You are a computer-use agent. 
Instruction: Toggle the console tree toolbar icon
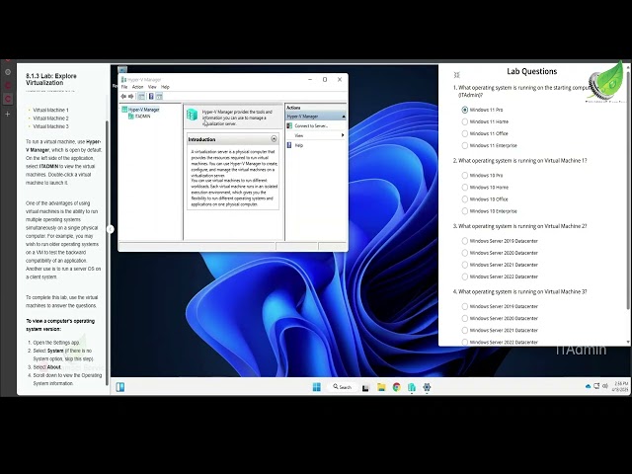[141, 97]
